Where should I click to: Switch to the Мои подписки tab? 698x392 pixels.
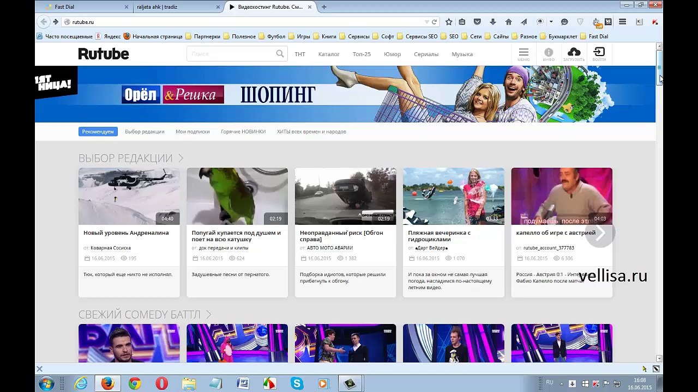tap(192, 132)
